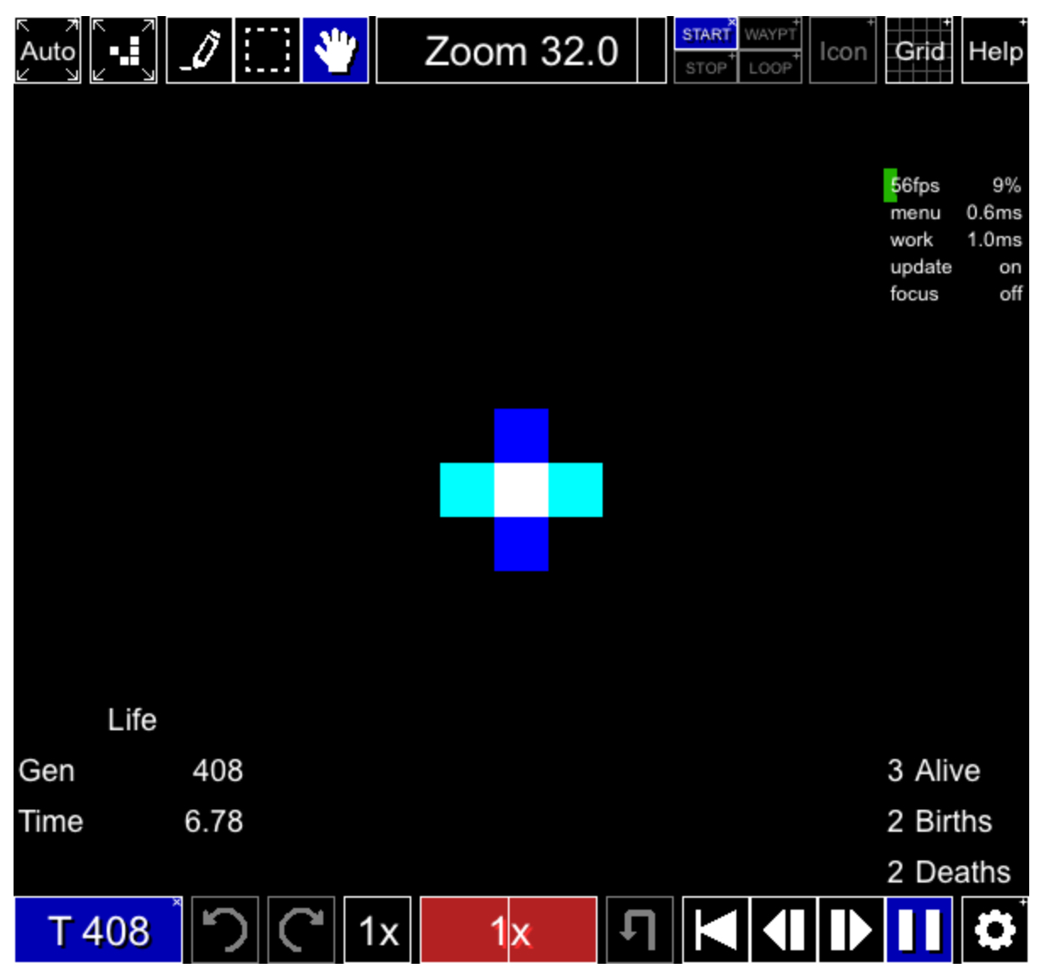Click the fit pattern to window icon

coord(124,51)
